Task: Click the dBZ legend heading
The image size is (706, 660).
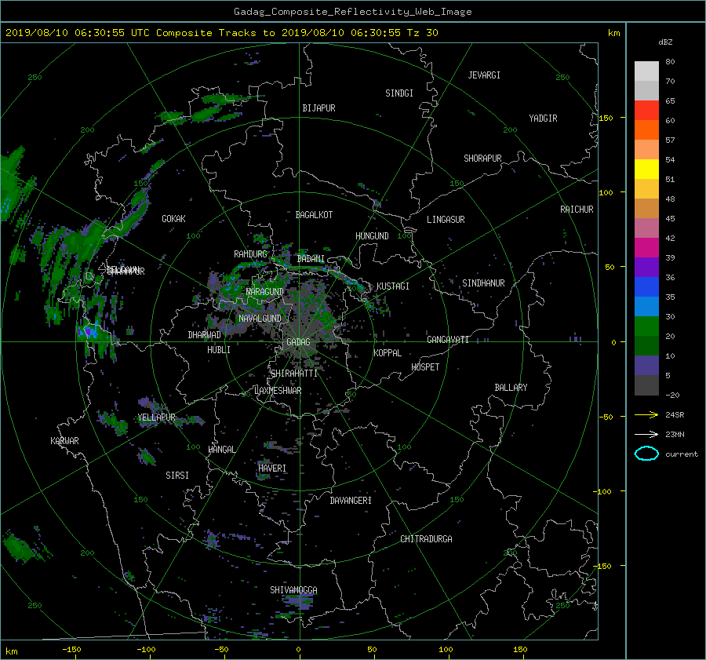Action: pyautogui.click(x=665, y=42)
